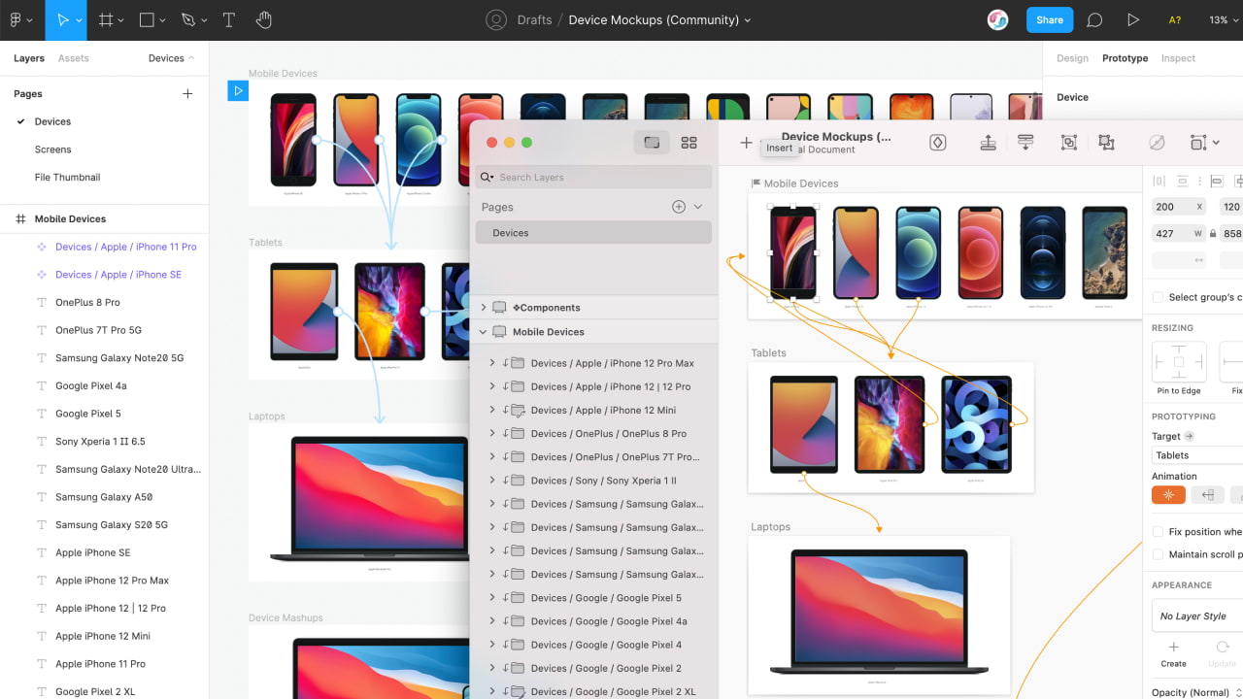This screenshot has width=1243, height=699.
Task: Create a new layer style in Sketch
Action: pyautogui.click(x=1173, y=653)
